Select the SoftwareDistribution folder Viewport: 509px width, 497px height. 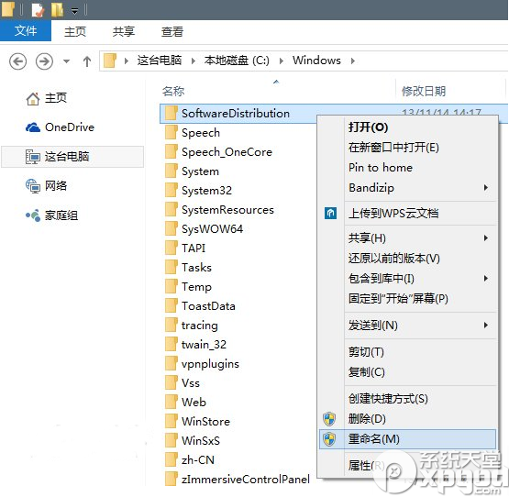(236, 114)
